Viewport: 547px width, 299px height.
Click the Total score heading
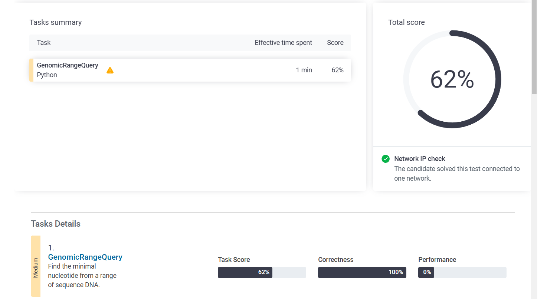pos(406,22)
